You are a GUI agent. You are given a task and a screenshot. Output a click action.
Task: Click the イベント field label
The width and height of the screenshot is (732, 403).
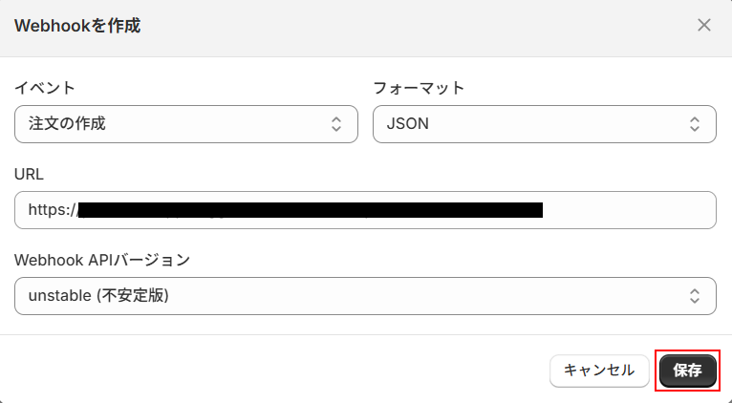45,88
